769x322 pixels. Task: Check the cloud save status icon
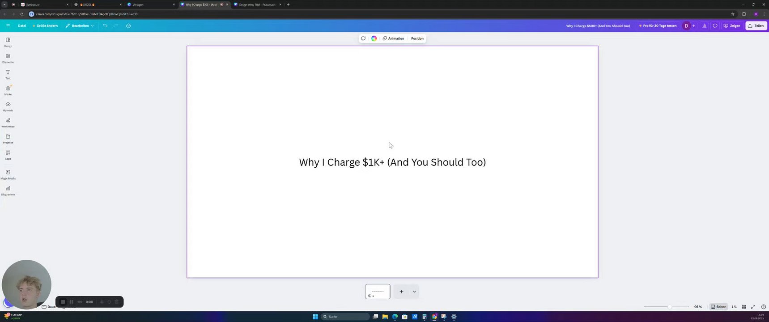[128, 25]
